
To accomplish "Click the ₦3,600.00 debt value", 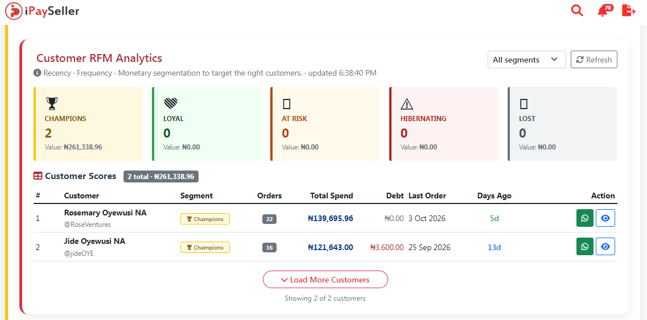I will pyautogui.click(x=387, y=247).
